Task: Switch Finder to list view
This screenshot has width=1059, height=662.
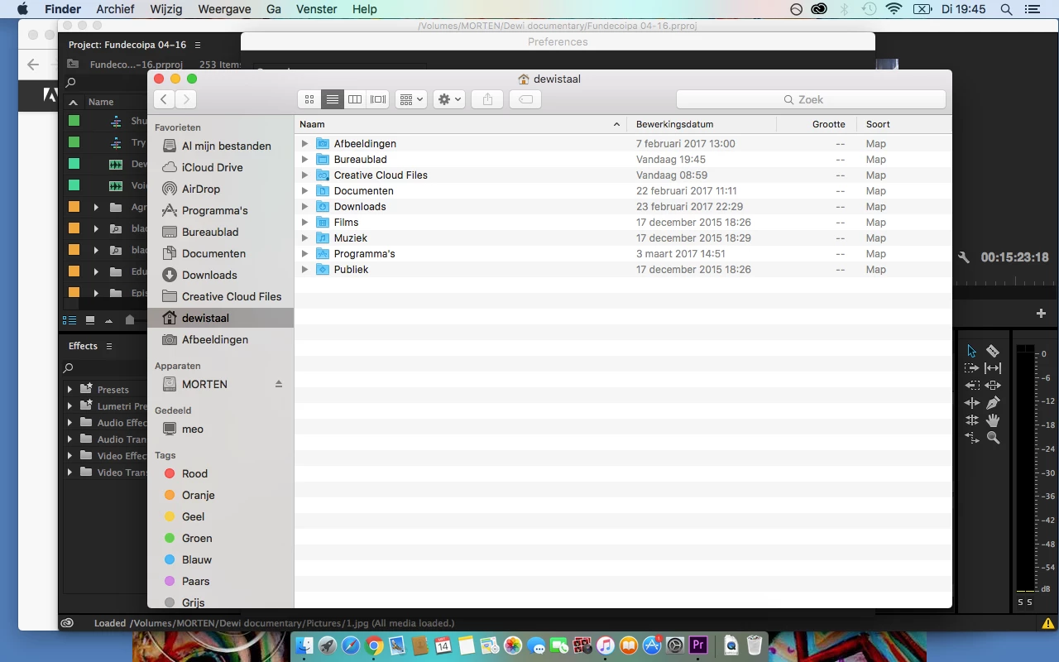Action: pyautogui.click(x=332, y=99)
